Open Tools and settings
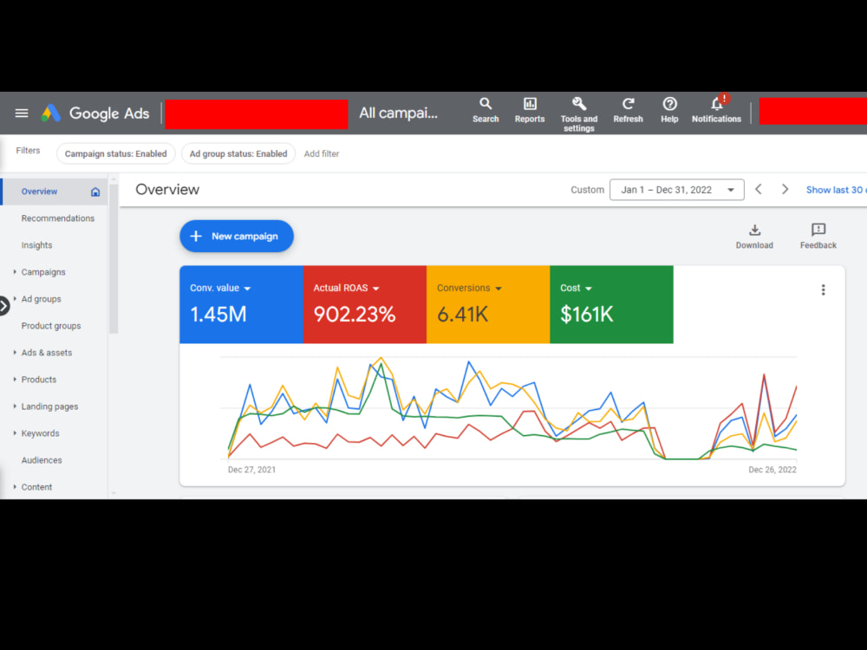The width and height of the screenshot is (867, 650). point(579,114)
